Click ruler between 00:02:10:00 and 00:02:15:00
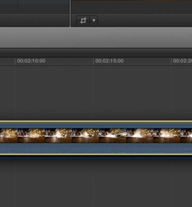This screenshot has height=207, width=192. point(69,61)
